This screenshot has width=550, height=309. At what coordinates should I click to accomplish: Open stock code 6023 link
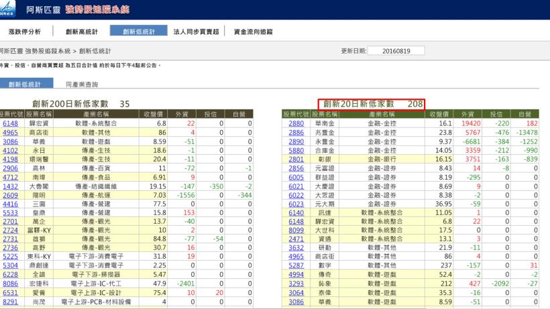pos(296,204)
